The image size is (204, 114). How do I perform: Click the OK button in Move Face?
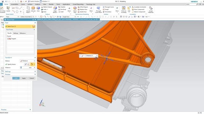[16, 78]
